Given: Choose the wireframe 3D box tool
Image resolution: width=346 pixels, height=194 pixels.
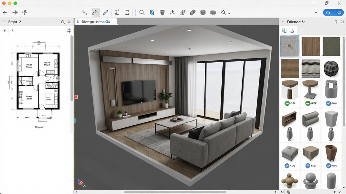Looking at the screenshot, I should (182, 12).
